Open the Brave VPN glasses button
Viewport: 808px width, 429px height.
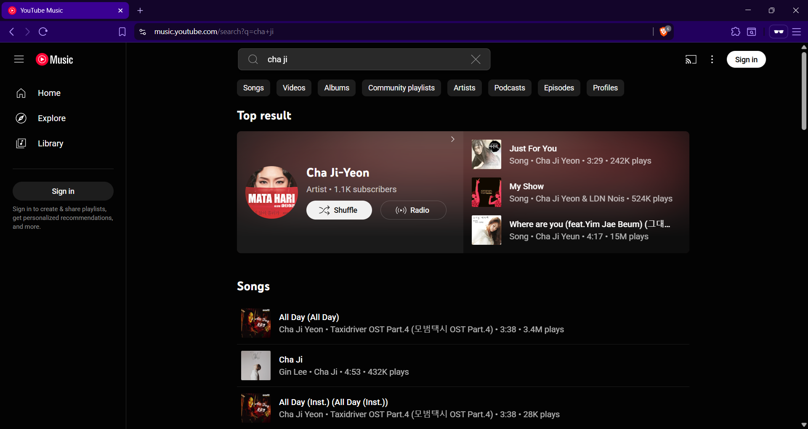point(779,32)
